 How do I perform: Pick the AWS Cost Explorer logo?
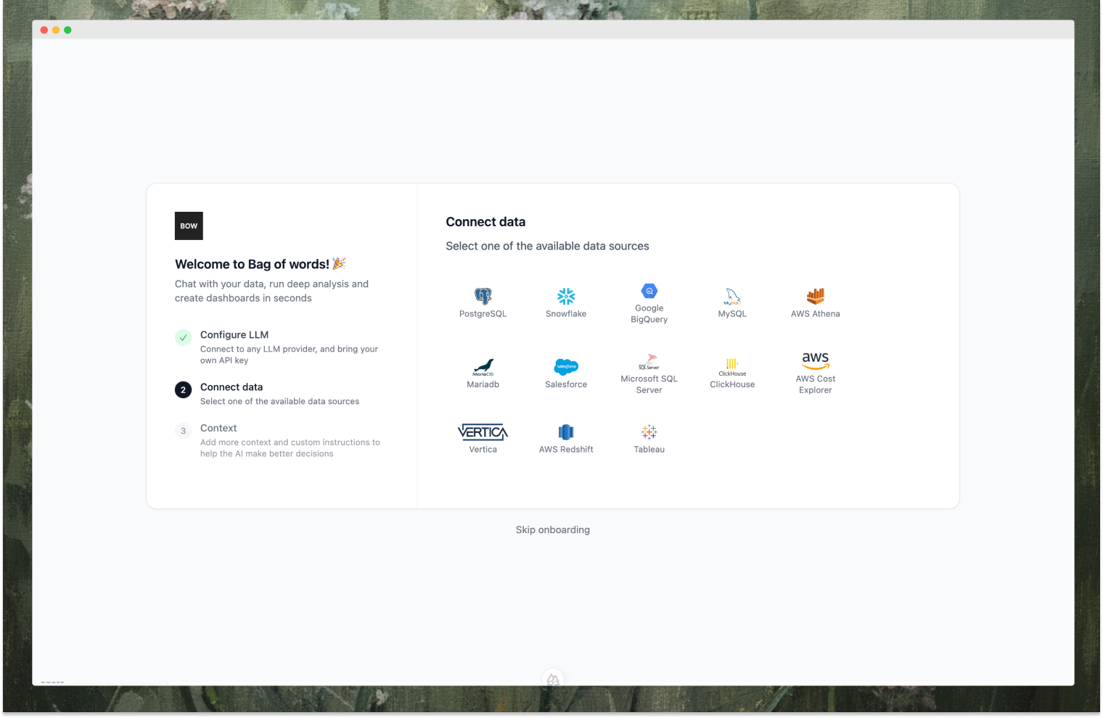click(x=816, y=360)
